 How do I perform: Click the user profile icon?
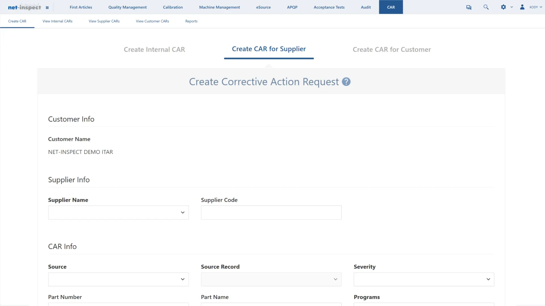point(522,7)
